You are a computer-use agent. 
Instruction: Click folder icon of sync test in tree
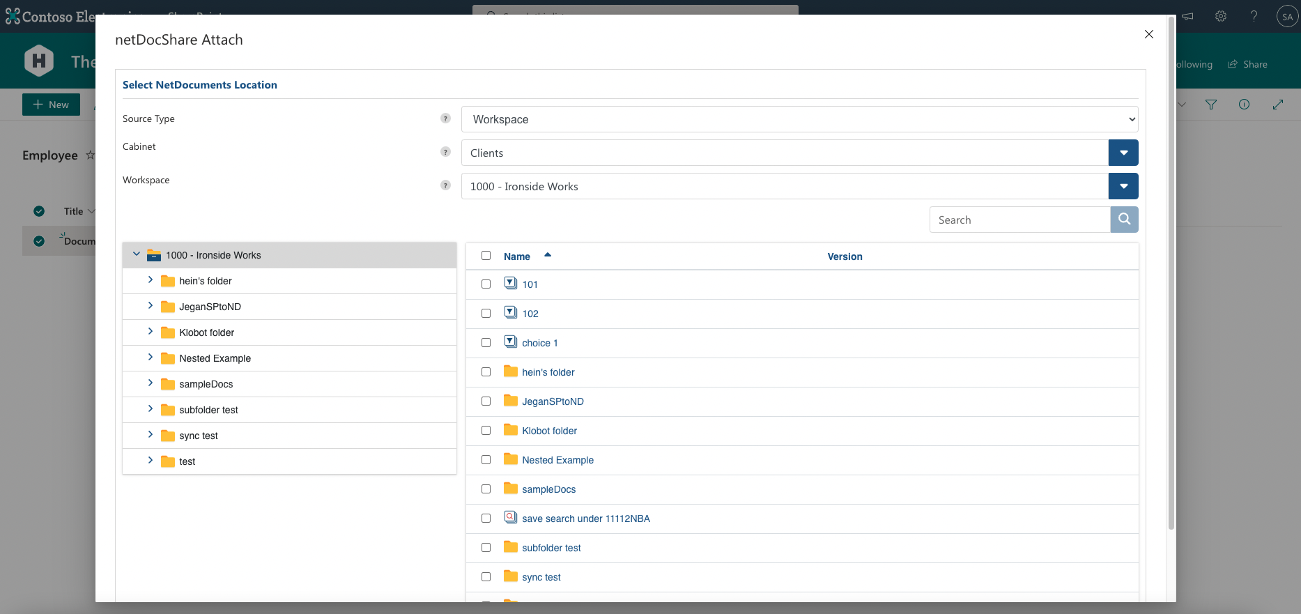click(x=168, y=436)
